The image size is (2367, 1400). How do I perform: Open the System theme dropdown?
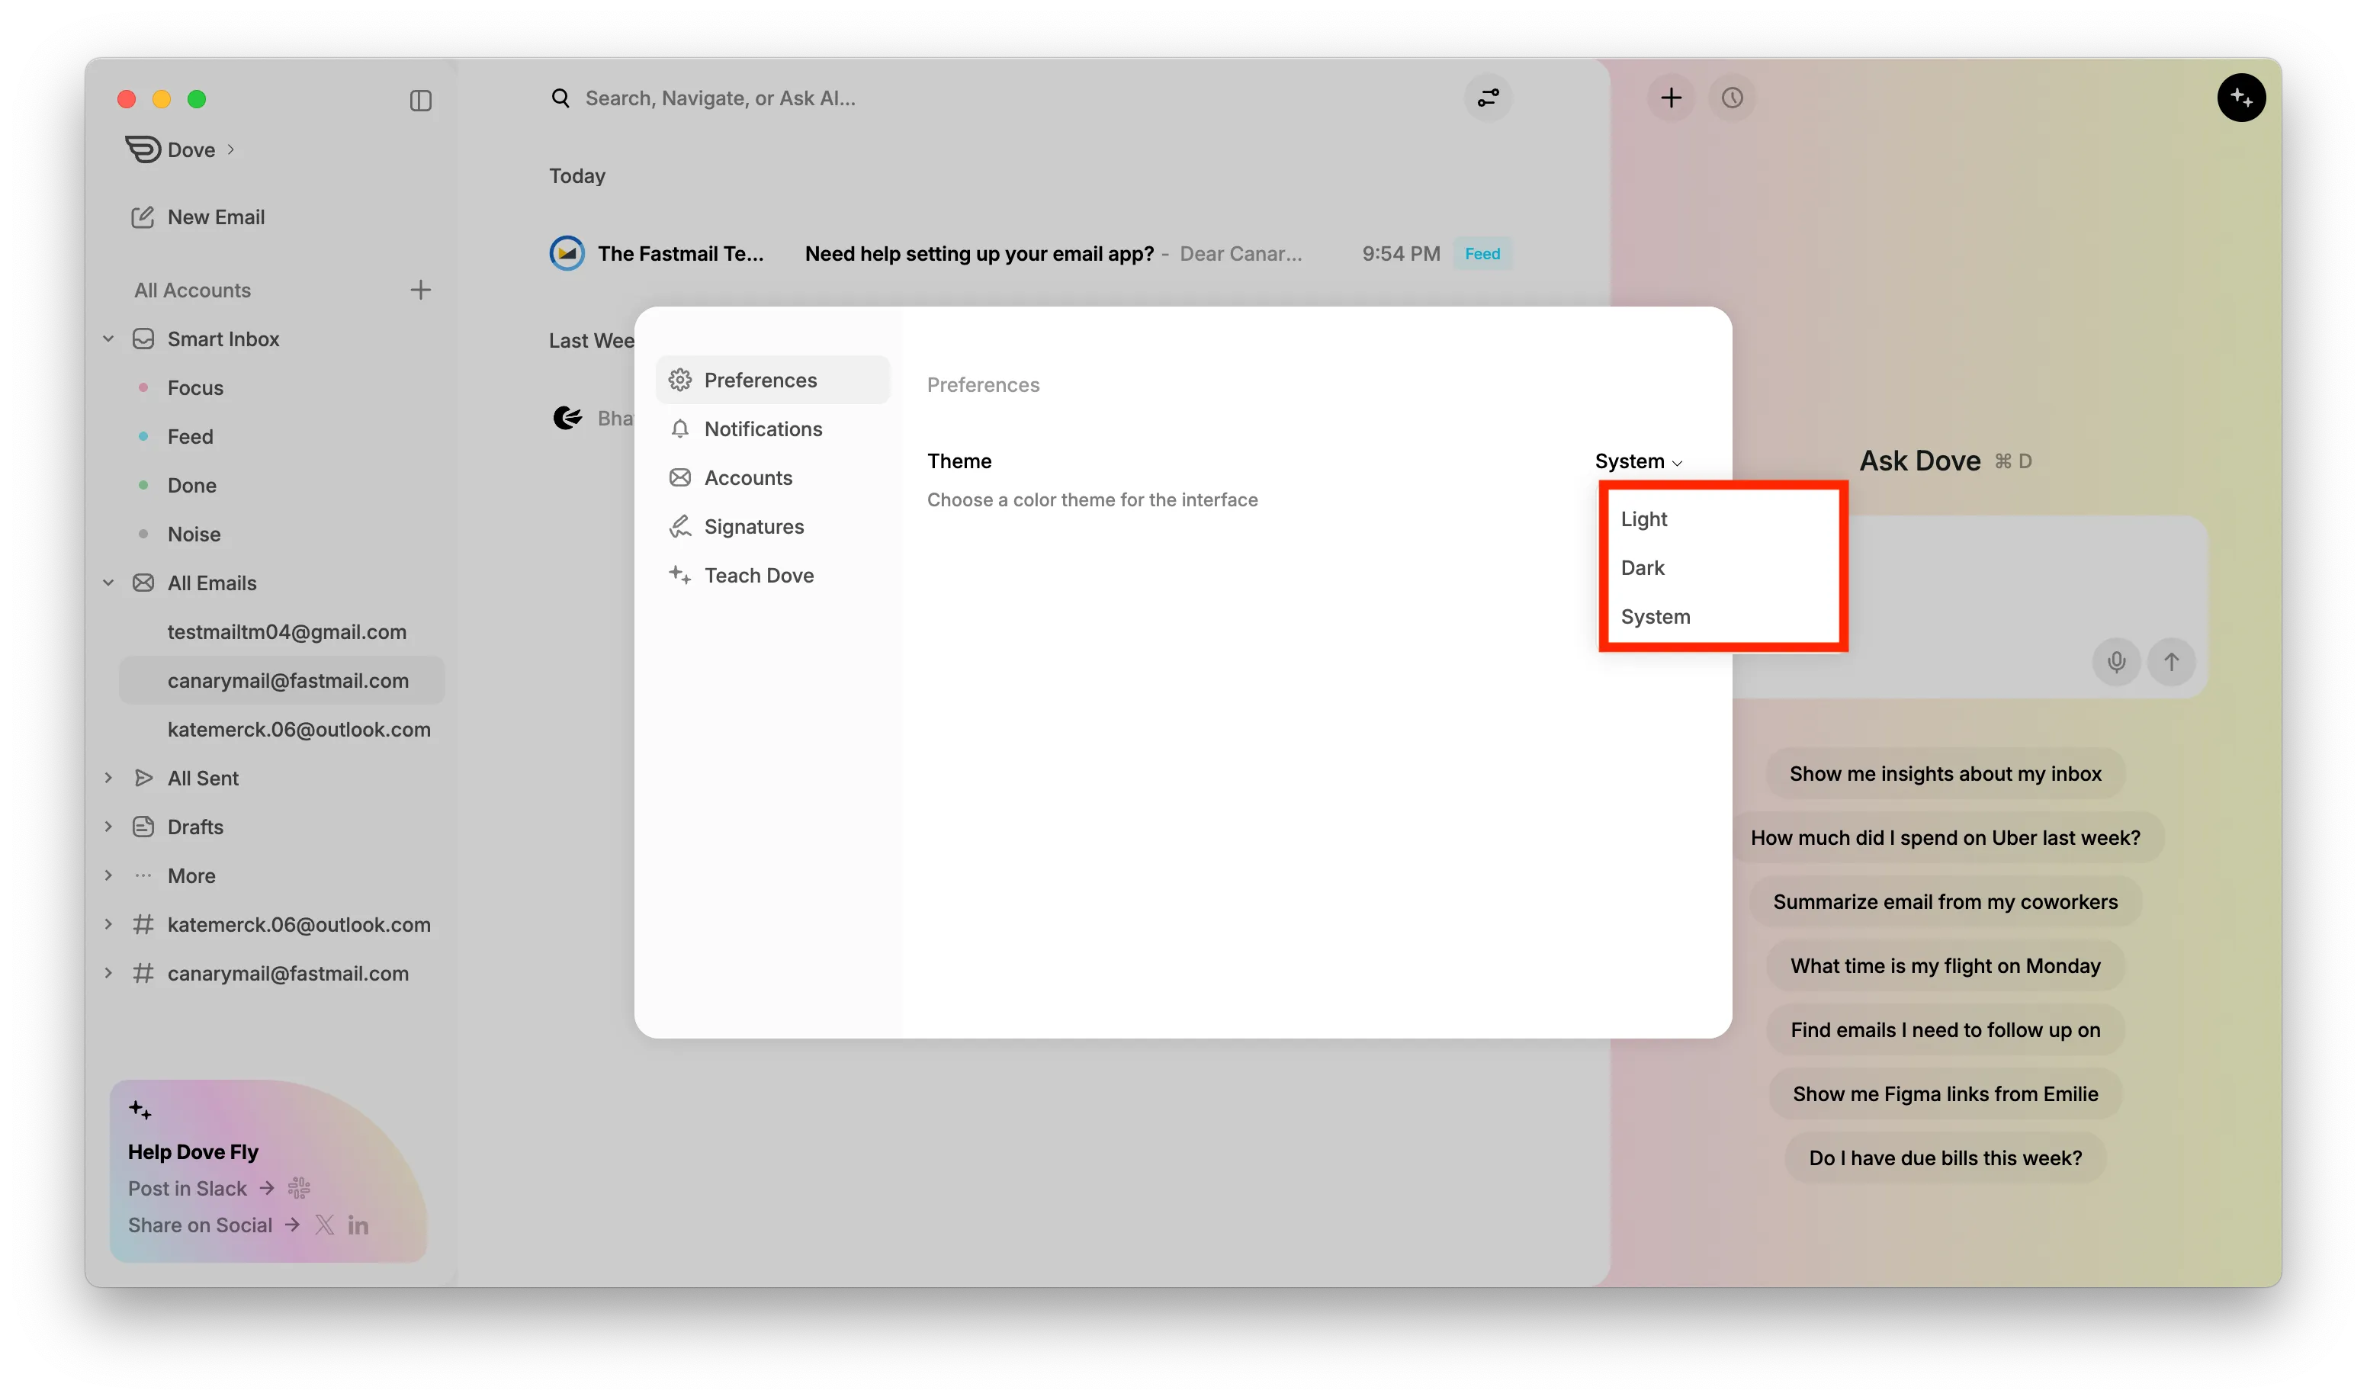coord(1638,461)
